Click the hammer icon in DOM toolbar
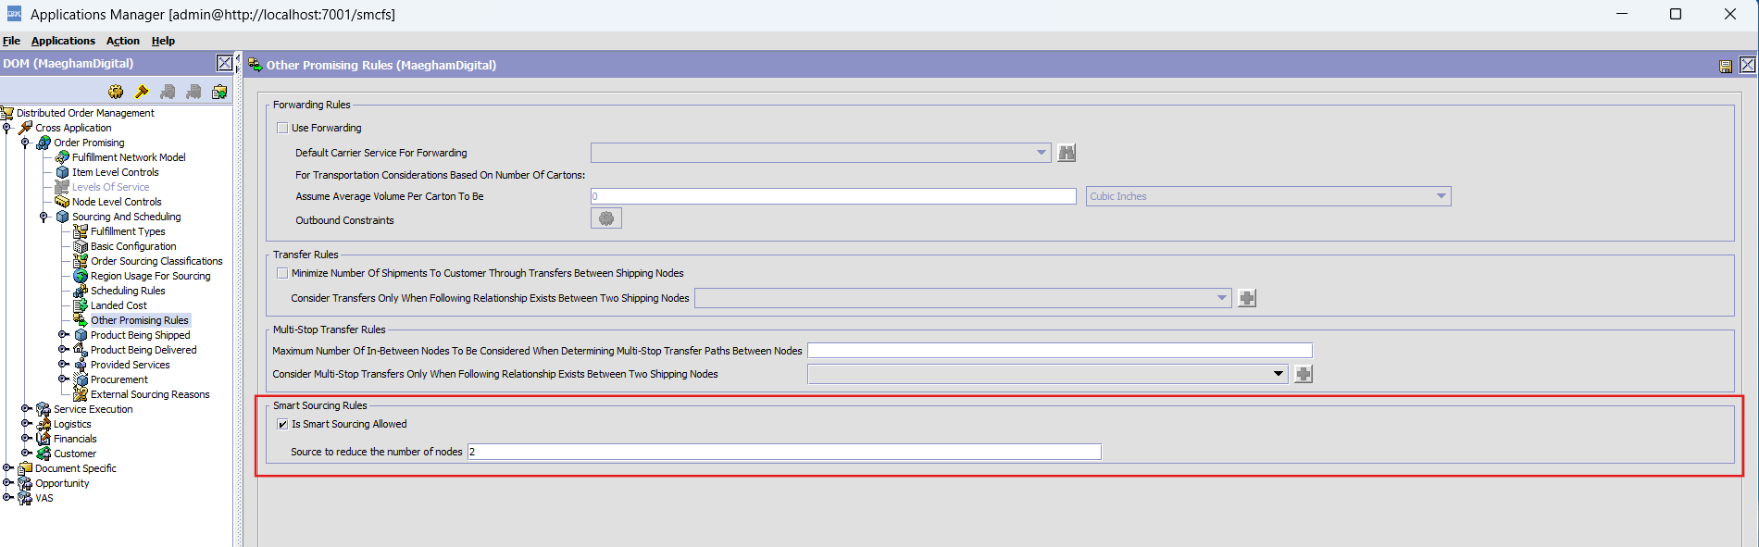1759x547 pixels. coord(142,92)
